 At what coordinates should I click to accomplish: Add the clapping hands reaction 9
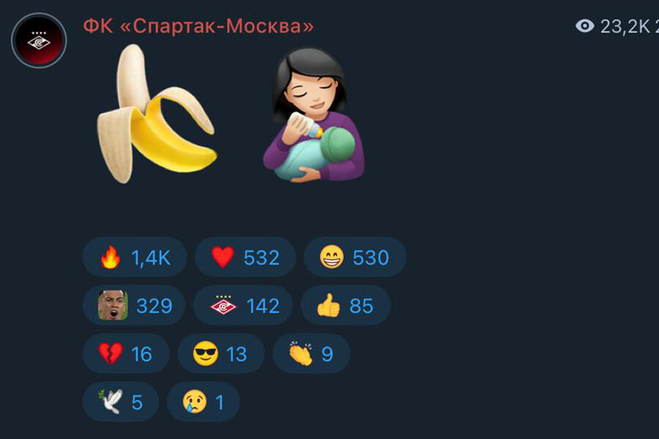pos(311,353)
